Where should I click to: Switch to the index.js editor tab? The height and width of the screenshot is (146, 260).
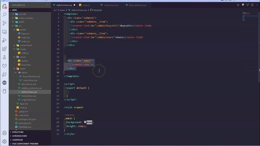(86, 5)
